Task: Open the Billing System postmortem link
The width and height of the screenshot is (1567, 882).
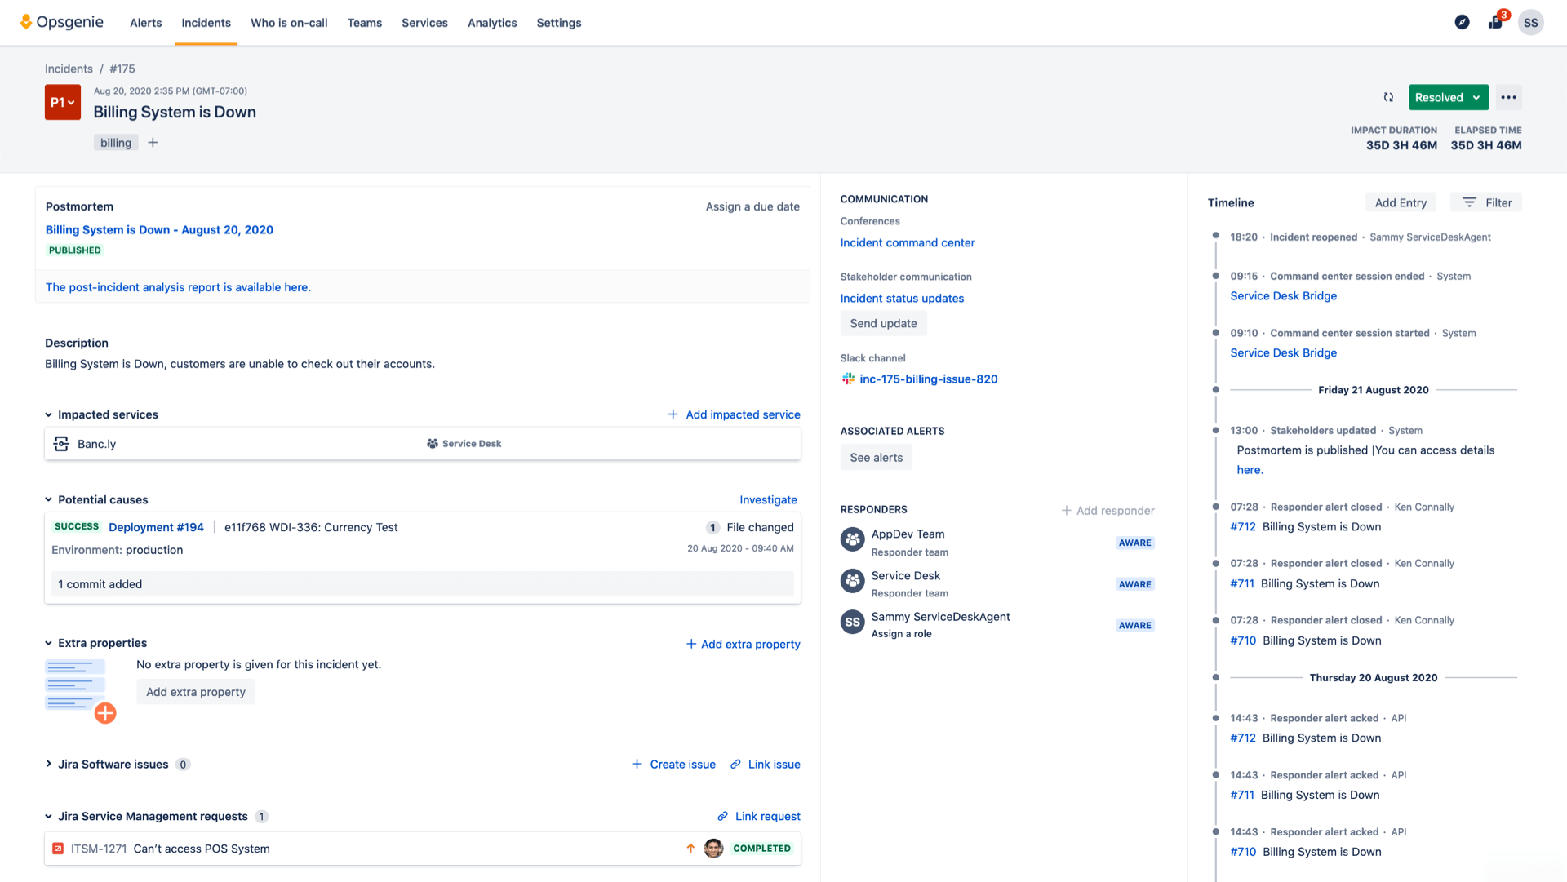Action: [159, 229]
